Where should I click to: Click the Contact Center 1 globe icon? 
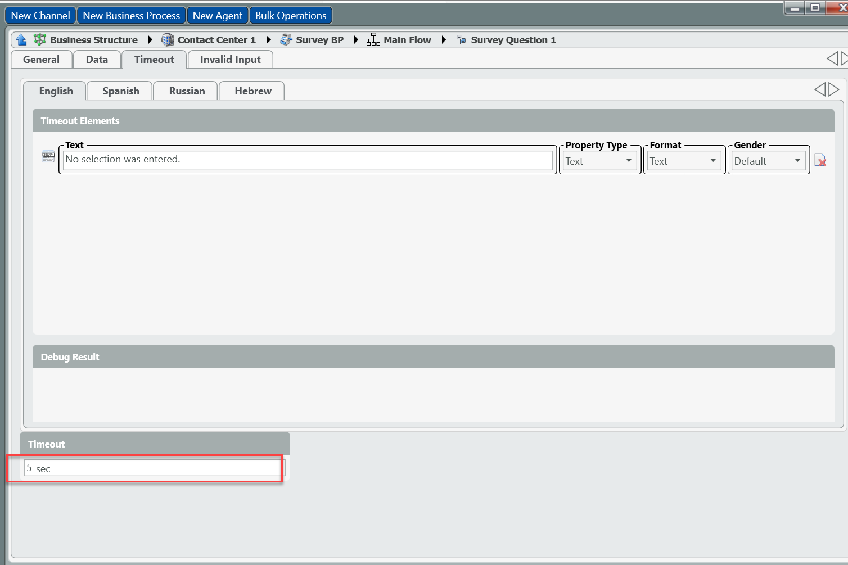pos(168,40)
